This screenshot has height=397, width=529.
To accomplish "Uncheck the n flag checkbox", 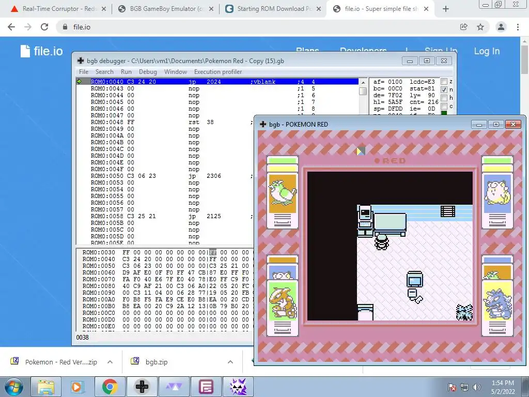I will (444, 89).
